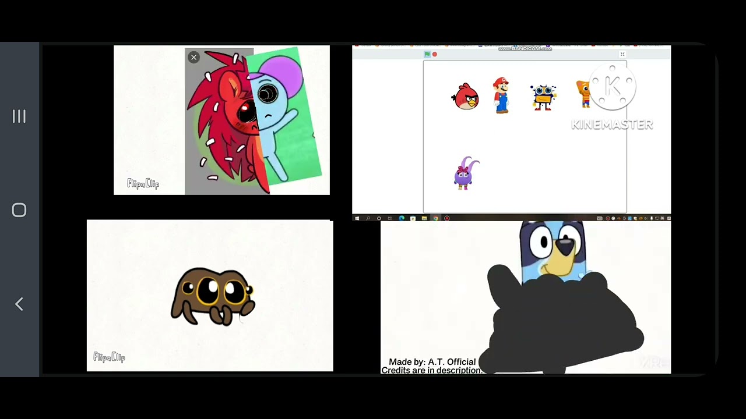The width and height of the screenshot is (746, 419).
Task: Open Task View on the taskbar
Action: coord(390,218)
